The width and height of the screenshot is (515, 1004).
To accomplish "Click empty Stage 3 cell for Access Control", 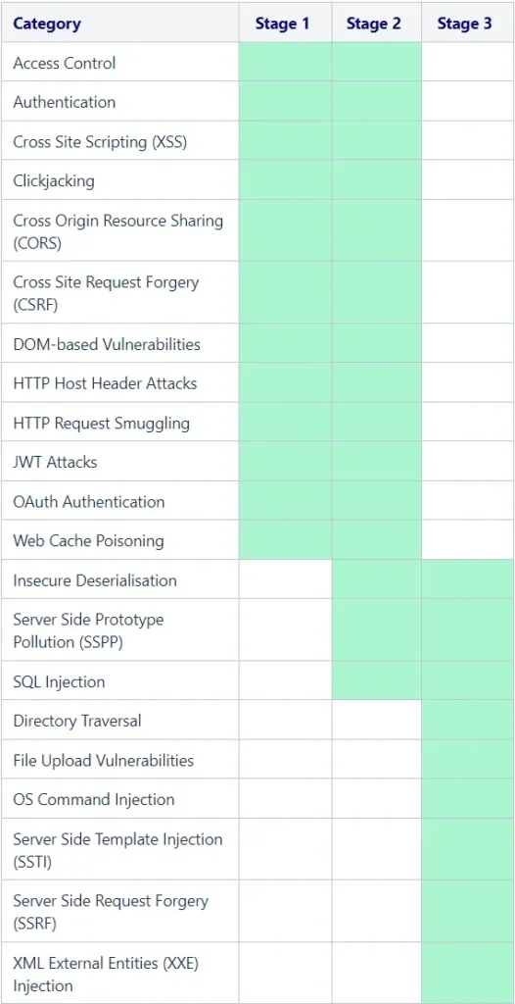I will 468,62.
